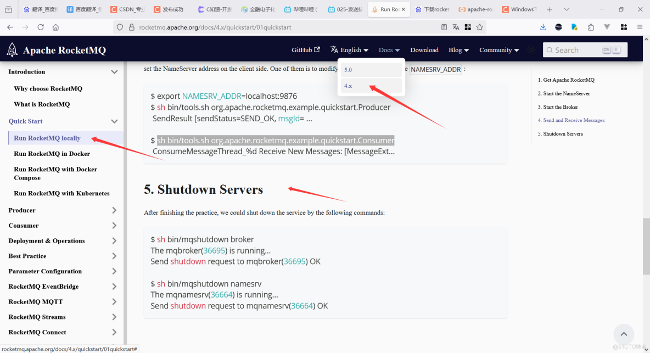650x353 pixels.
Task: Open the English language dropdown
Action: coord(350,50)
